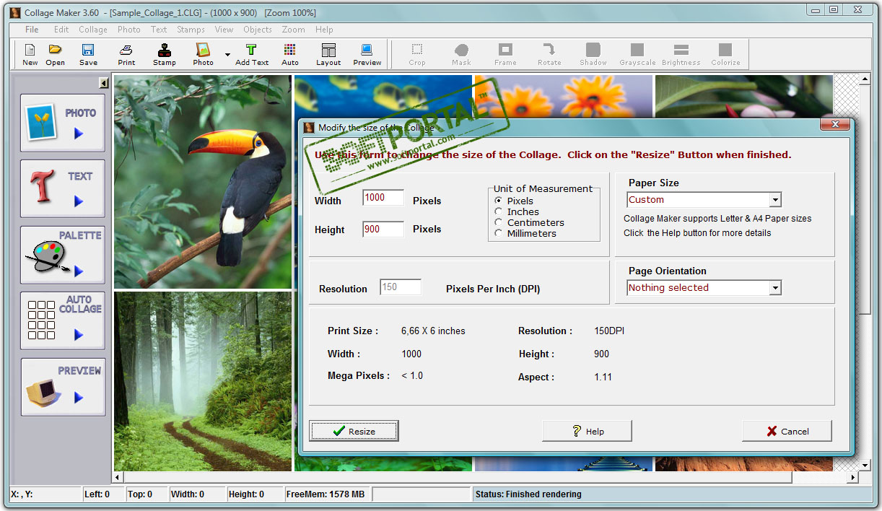Click the Width input field

click(383, 198)
